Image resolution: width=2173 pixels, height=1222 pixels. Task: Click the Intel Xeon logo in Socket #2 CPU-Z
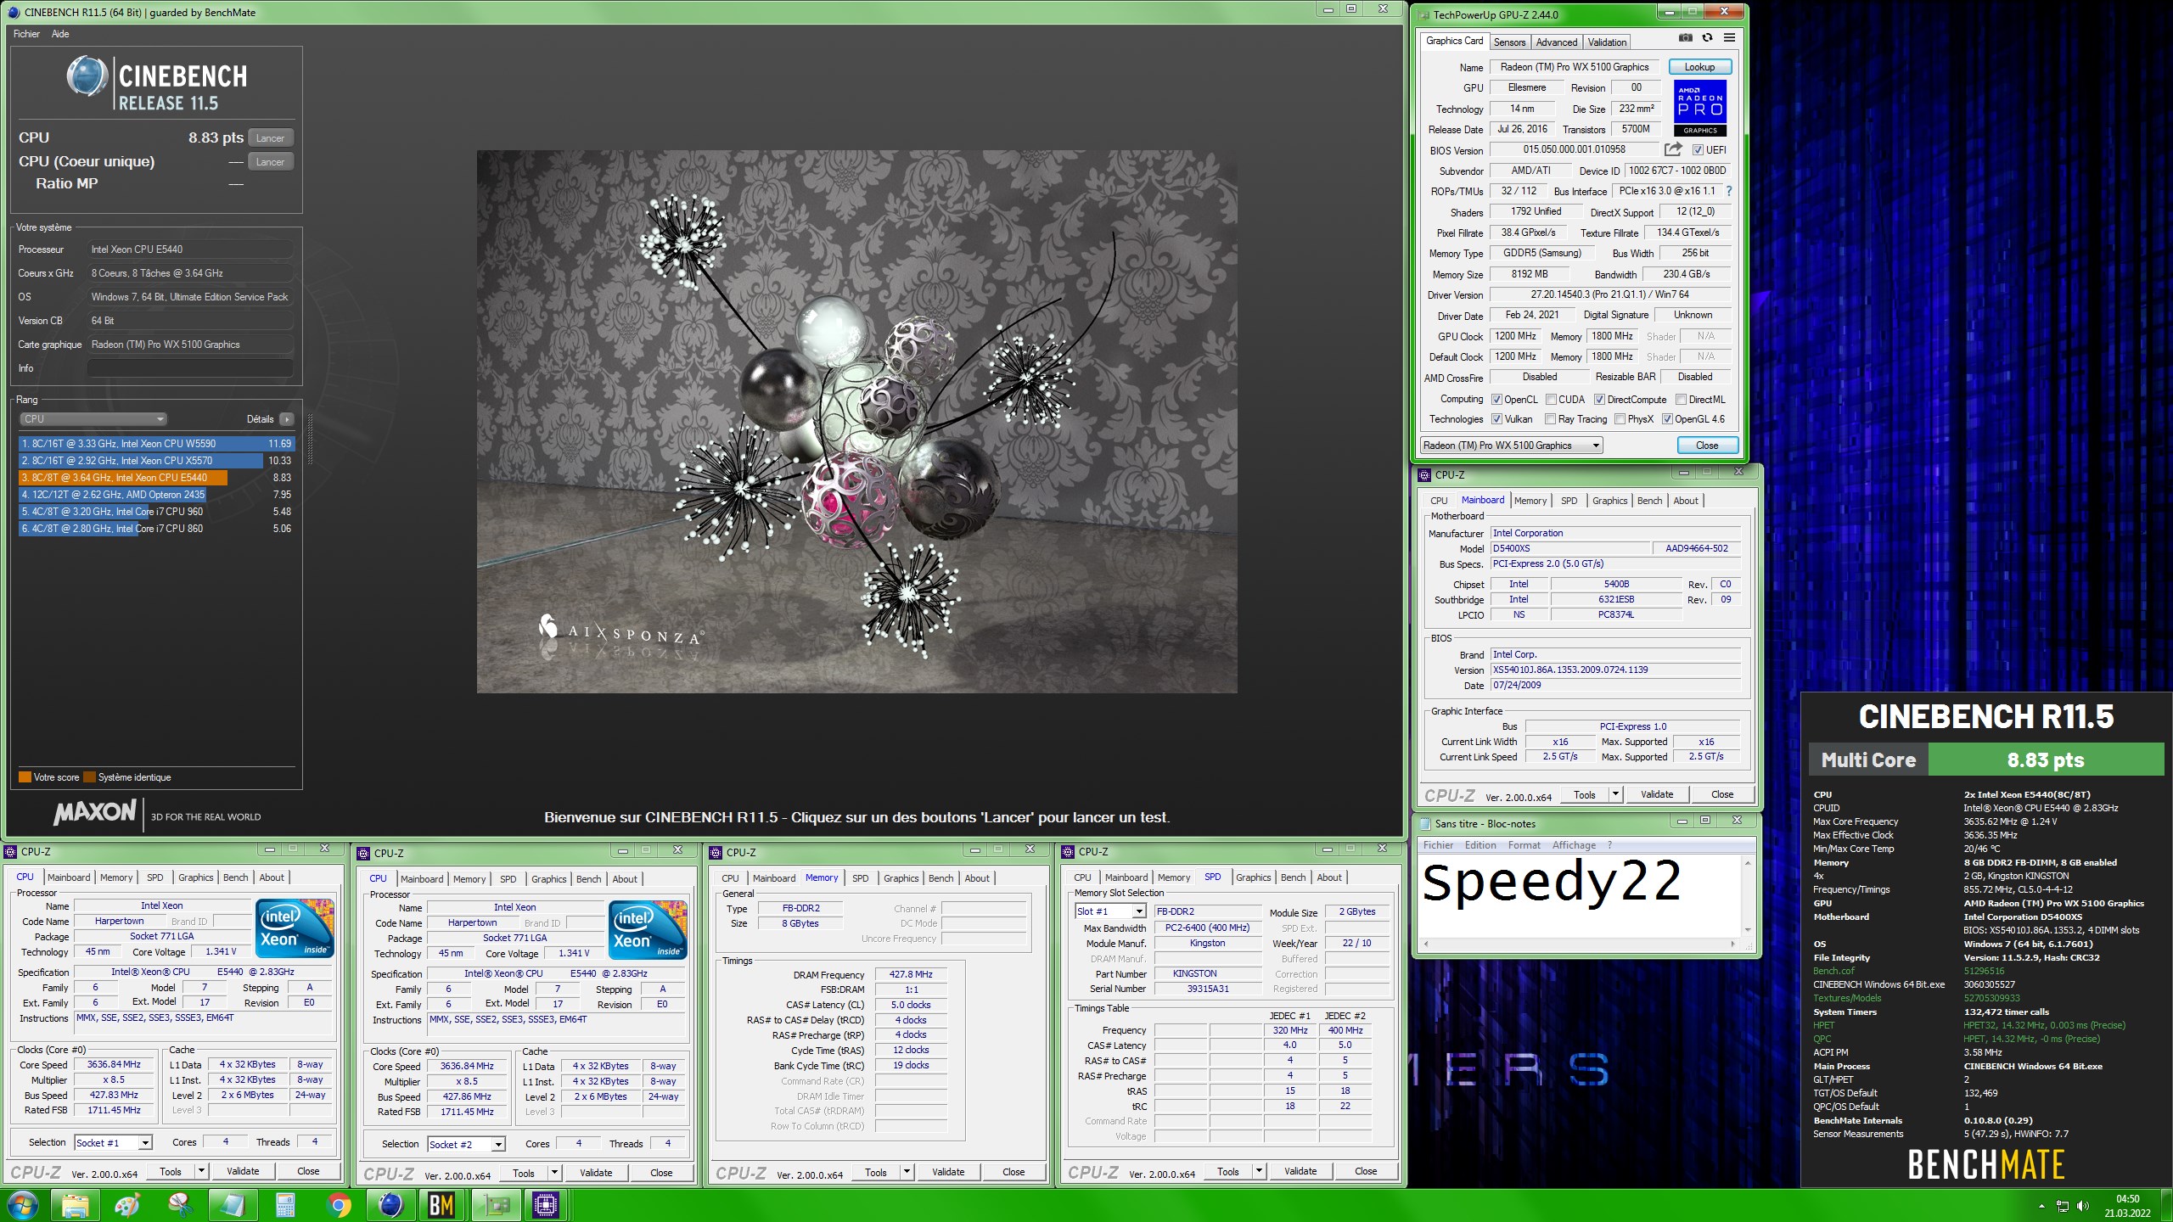click(x=648, y=930)
